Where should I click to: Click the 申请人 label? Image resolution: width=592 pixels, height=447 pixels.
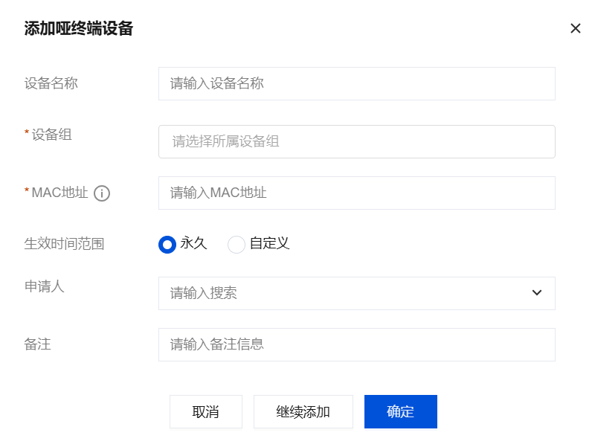tap(44, 286)
